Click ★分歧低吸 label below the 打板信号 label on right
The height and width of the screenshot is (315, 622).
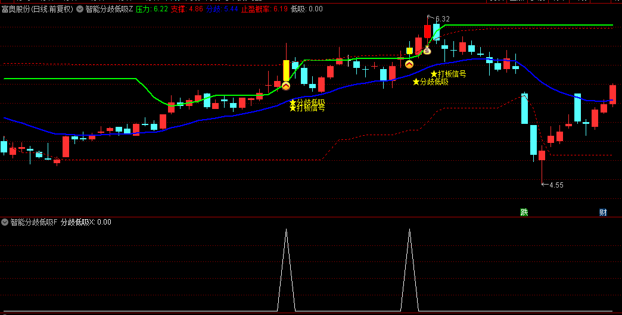pyautogui.click(x=430, y=82)
